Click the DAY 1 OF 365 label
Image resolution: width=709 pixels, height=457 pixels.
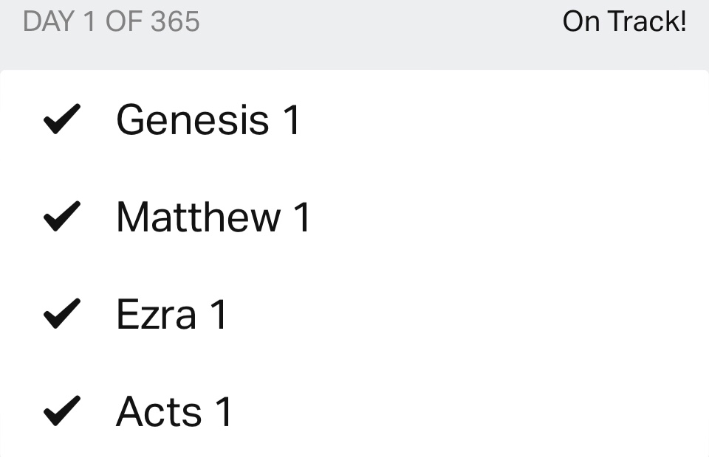click(x=112, y=22)
